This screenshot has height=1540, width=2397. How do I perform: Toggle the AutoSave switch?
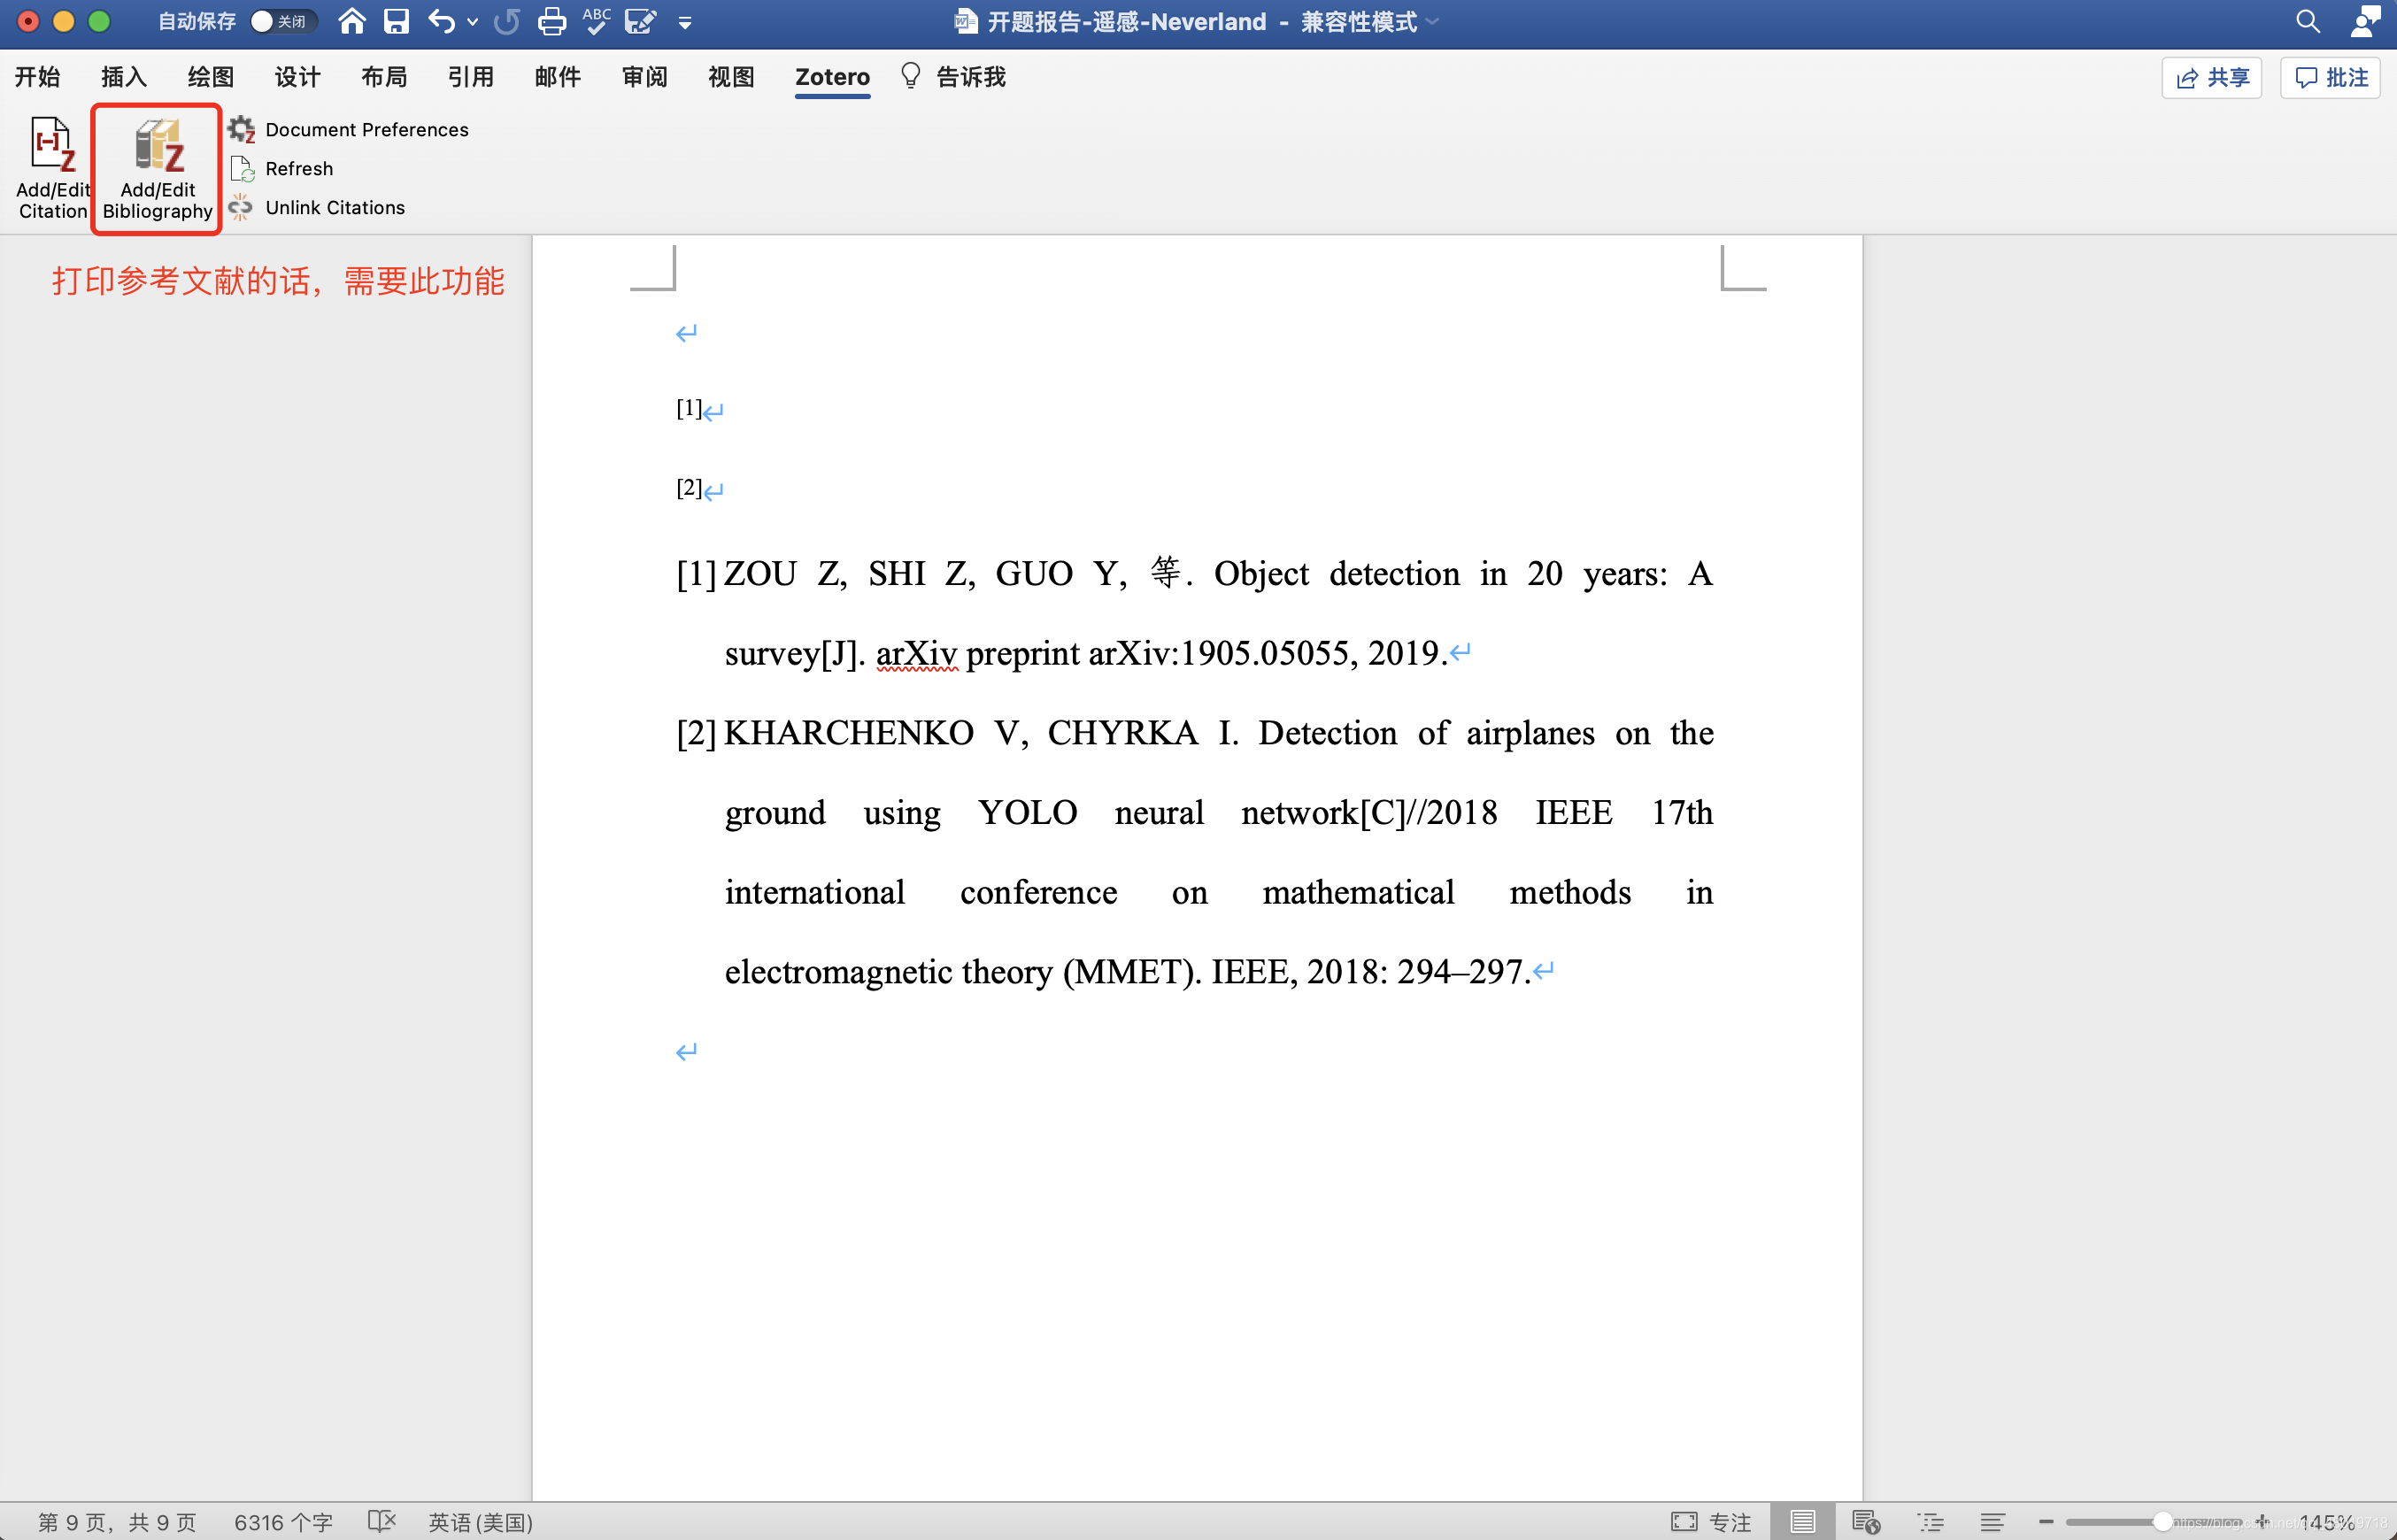click(282, 21)
